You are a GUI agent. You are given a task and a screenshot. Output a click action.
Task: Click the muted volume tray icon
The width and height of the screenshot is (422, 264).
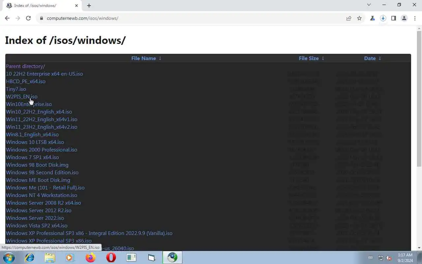tap(389, 258)
